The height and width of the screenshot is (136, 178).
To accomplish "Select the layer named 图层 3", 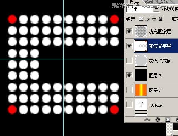I will click(x=155, y=76).
